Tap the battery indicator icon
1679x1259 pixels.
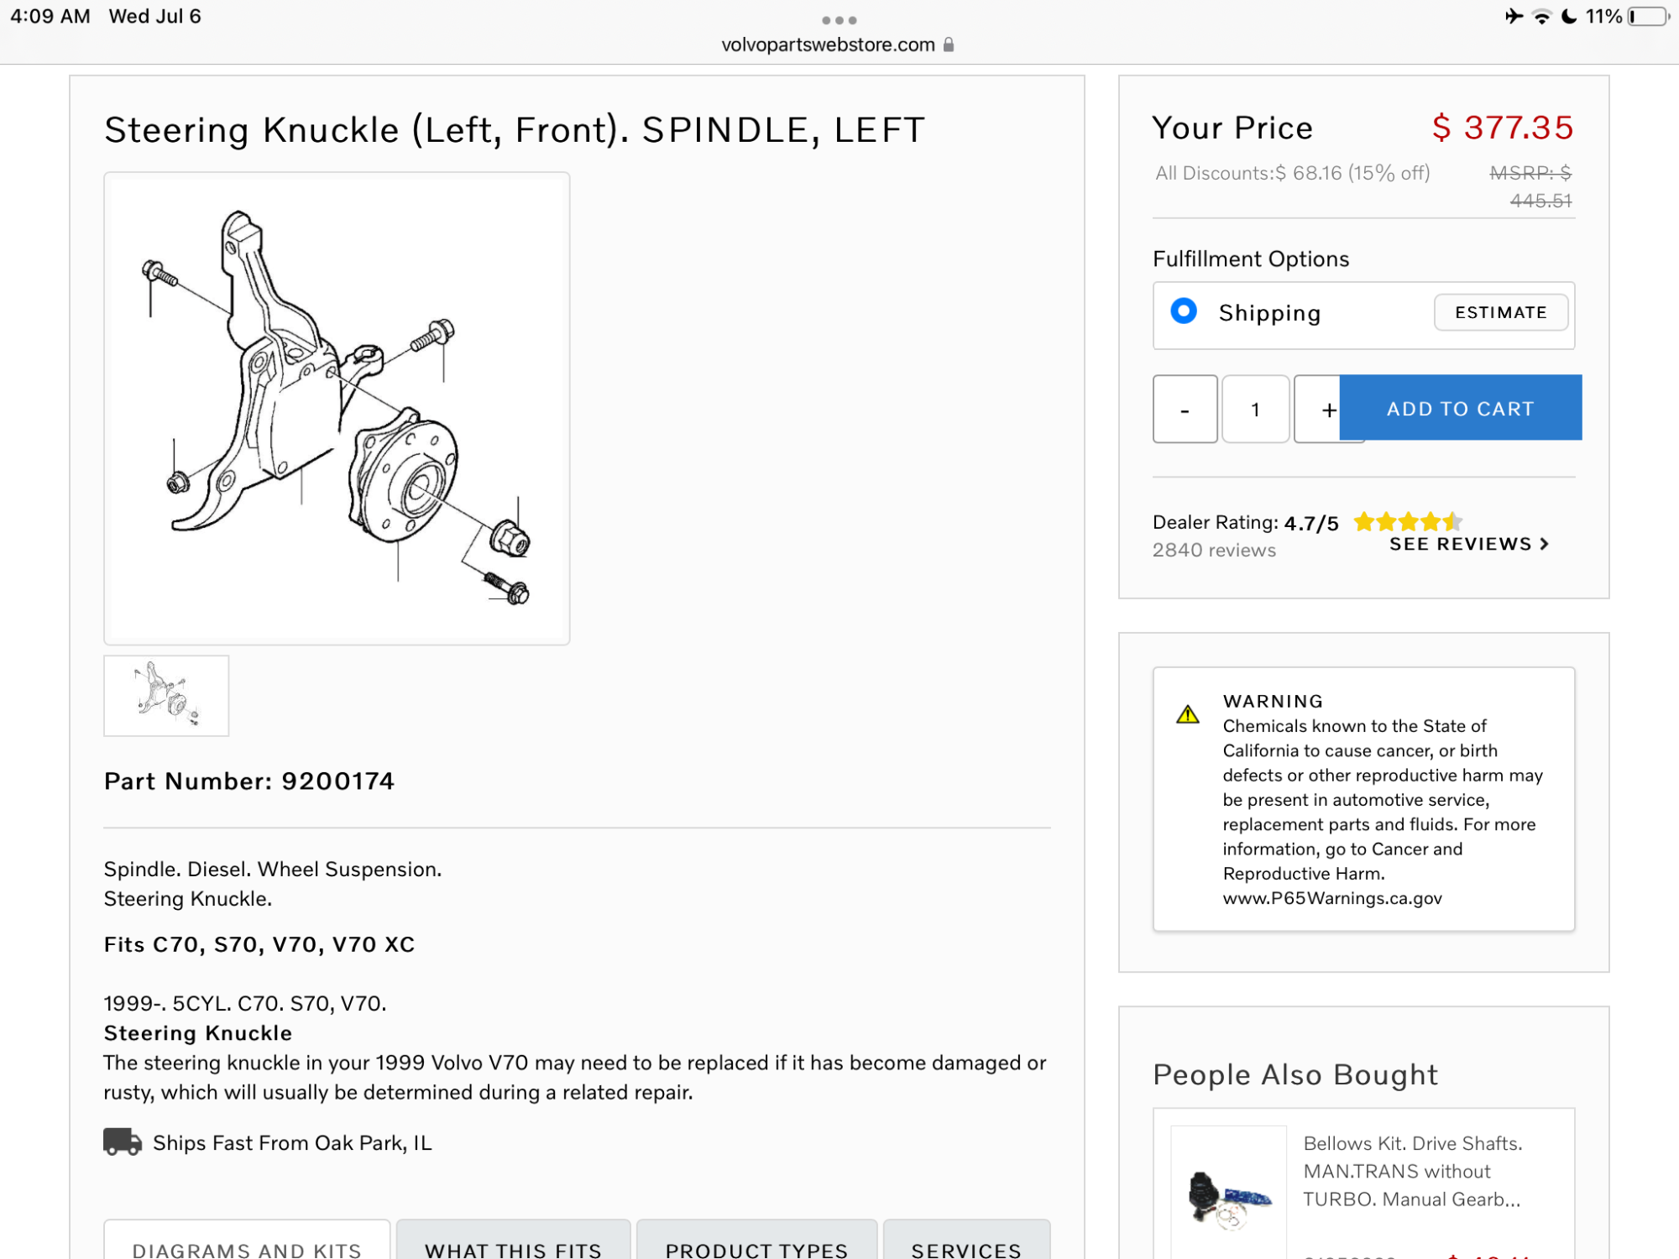[x=1647, y=17]
